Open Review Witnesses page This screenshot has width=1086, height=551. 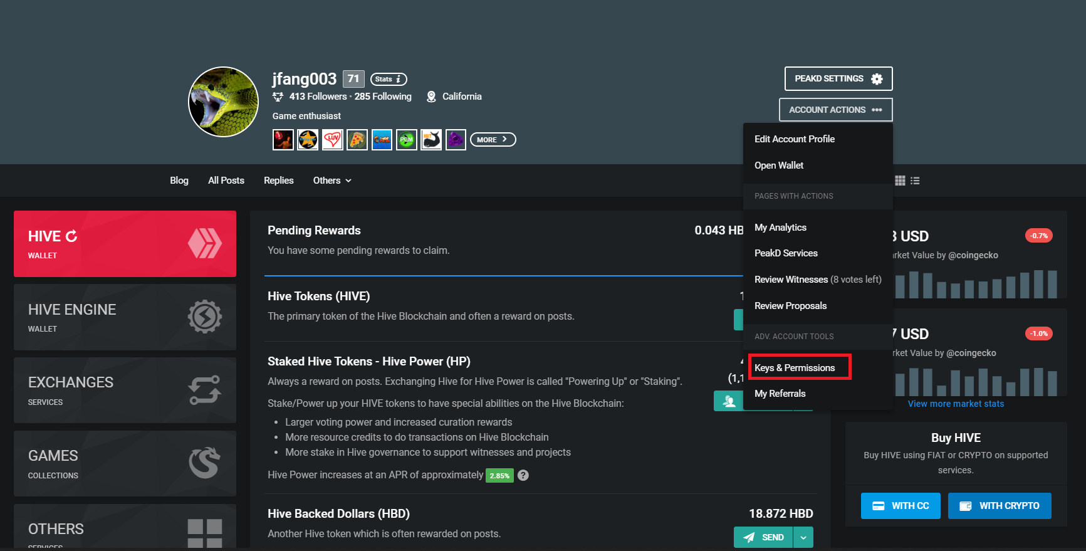(818, 280)
